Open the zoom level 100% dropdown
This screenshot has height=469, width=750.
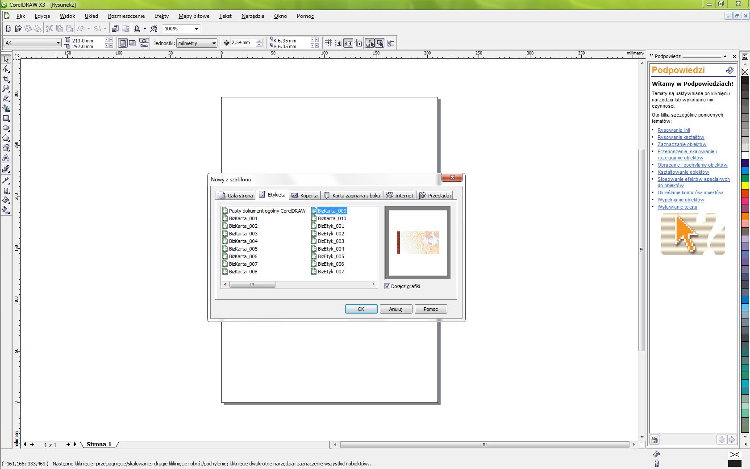coord(196,29)
